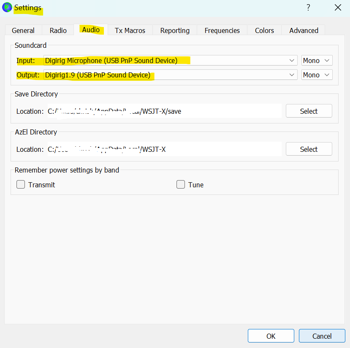Go to the Tx Macros tab
The height and width of the screenshot is (348, 350).
[130, 30]
